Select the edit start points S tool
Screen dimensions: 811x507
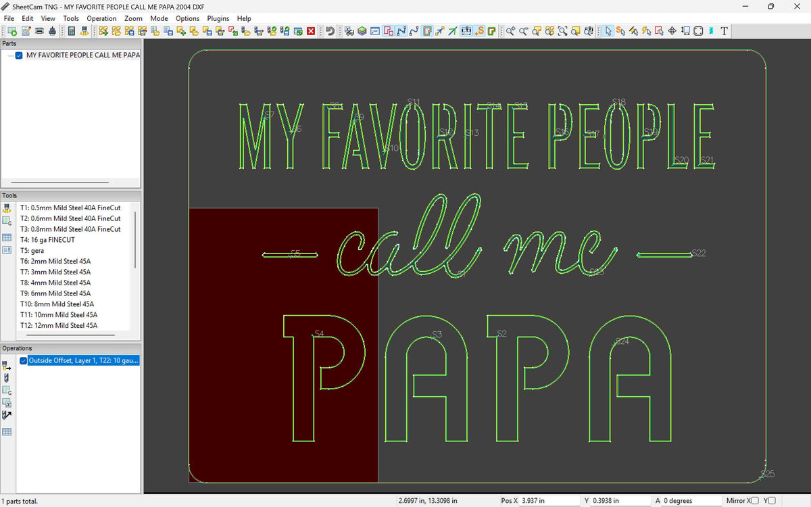[x=620, y=31]
